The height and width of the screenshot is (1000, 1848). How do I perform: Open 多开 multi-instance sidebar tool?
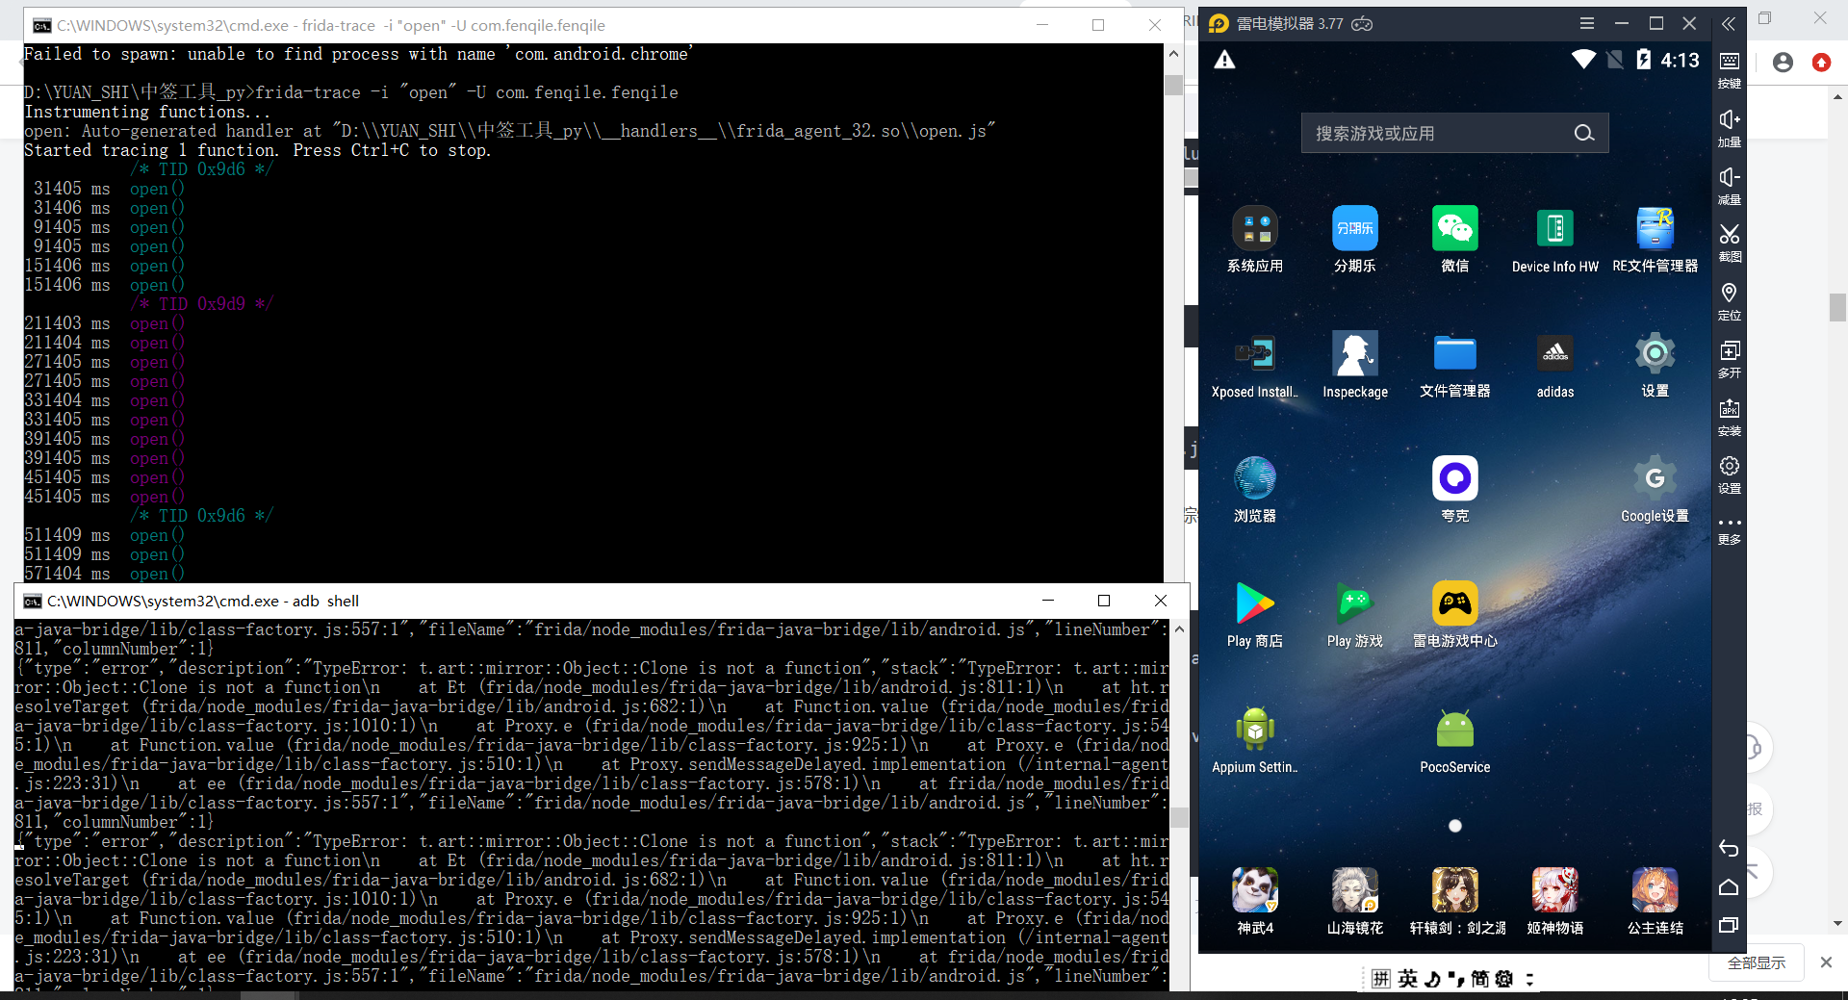click(x=1730, y=359)
